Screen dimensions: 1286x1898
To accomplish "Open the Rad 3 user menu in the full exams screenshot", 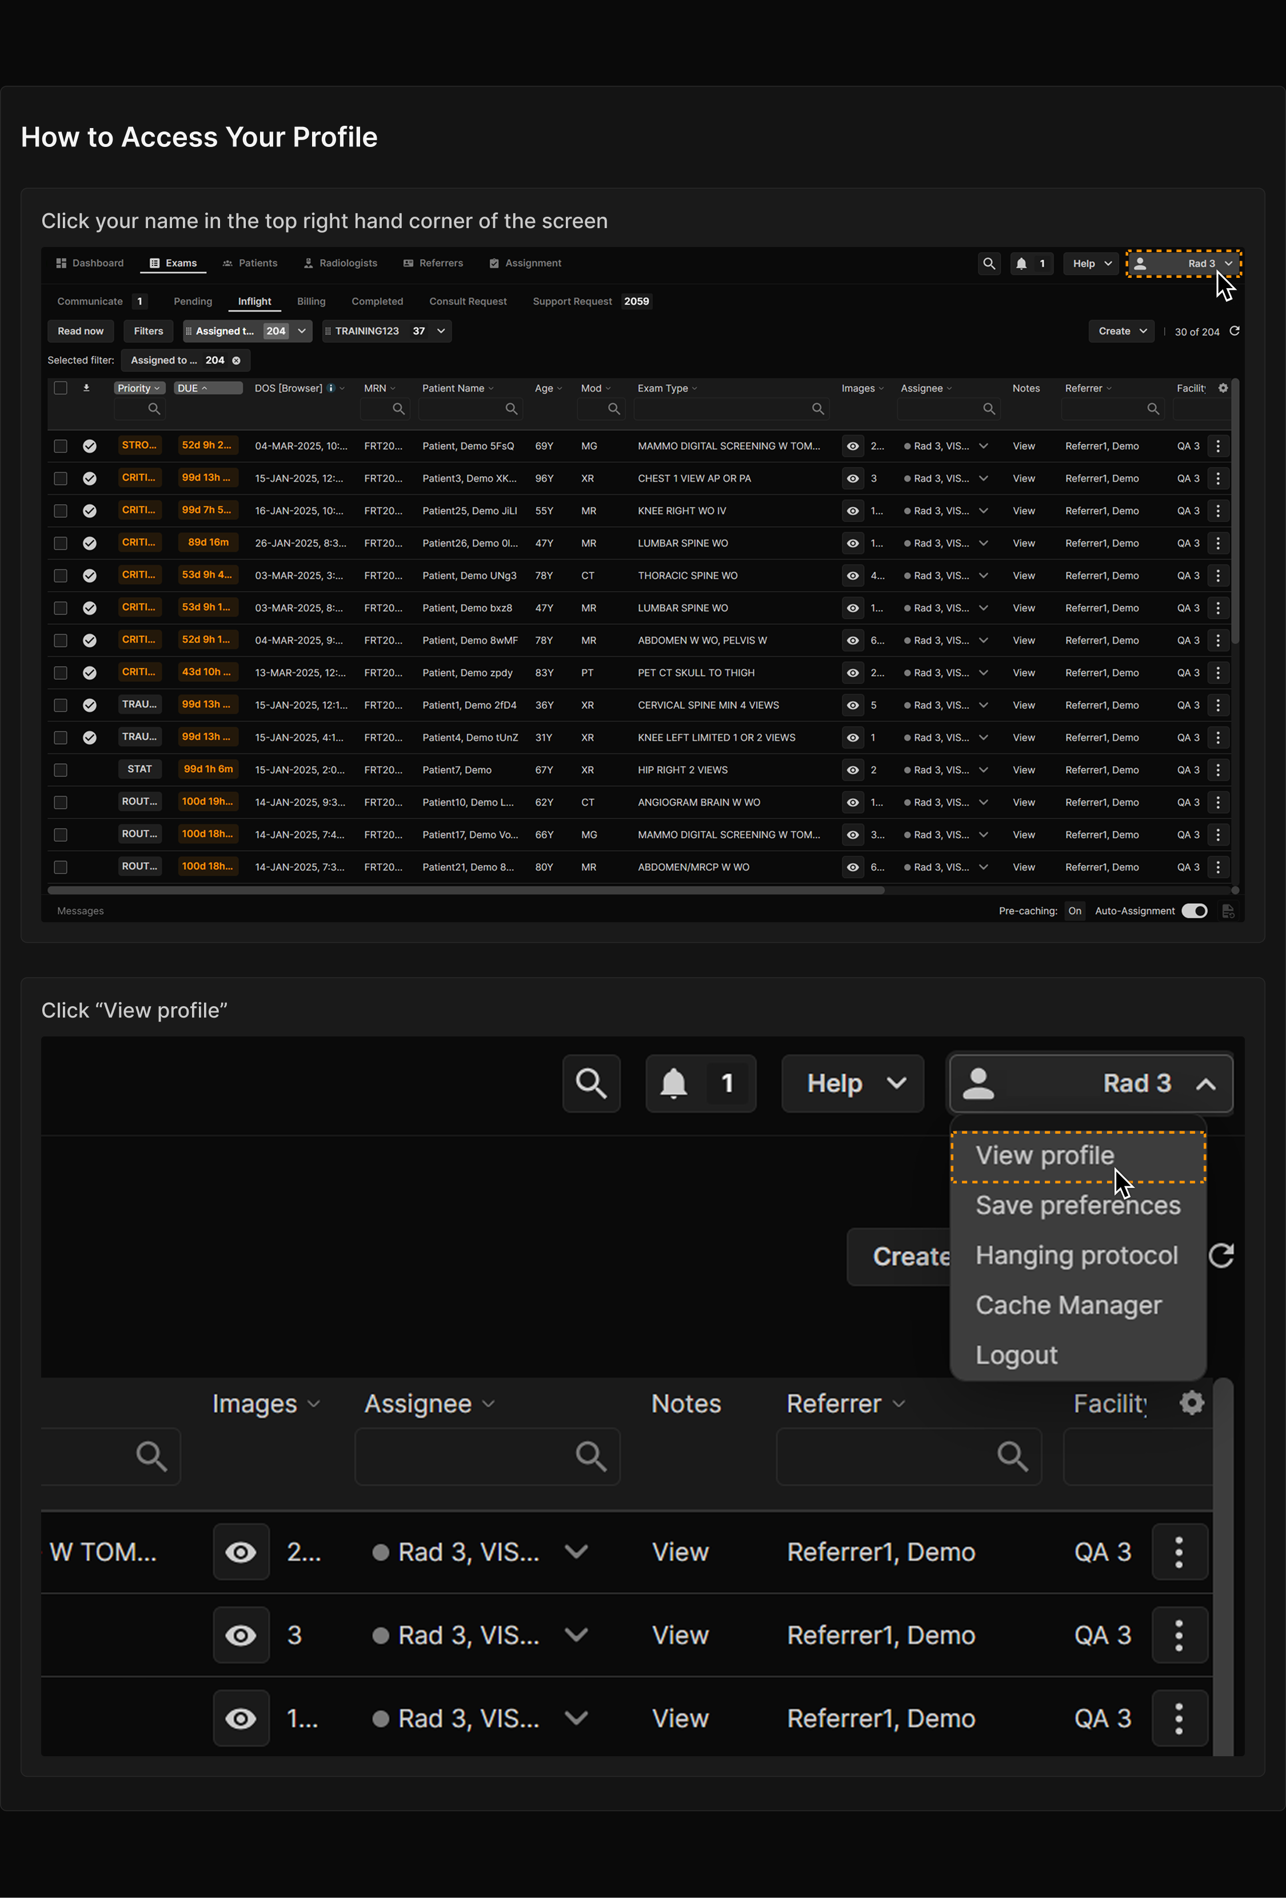I will pyautogui.click(x=1184, y=264).
